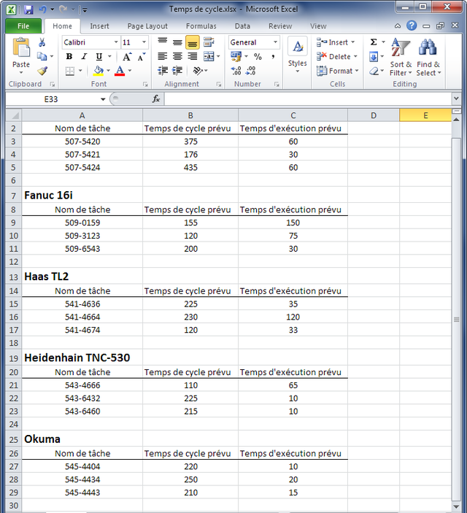This screenshot has height=513, width=467.
Task: Apply the yellow fill color
Action: click(x=99, y=71)
